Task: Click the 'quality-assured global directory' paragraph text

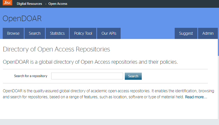Action: (x=109, y=94)
